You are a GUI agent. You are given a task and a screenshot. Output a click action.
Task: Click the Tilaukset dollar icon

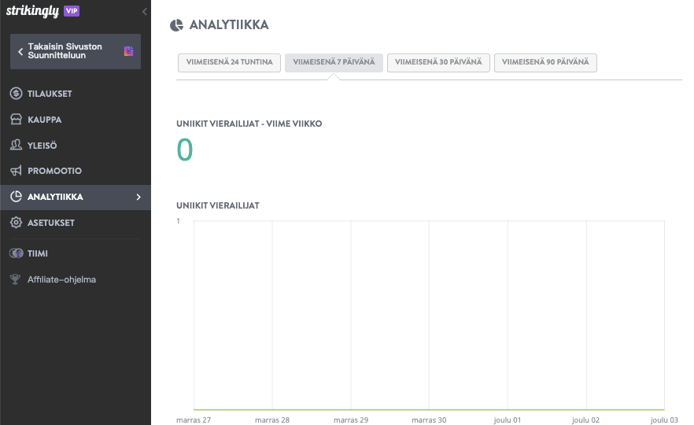tap(16, 94)
